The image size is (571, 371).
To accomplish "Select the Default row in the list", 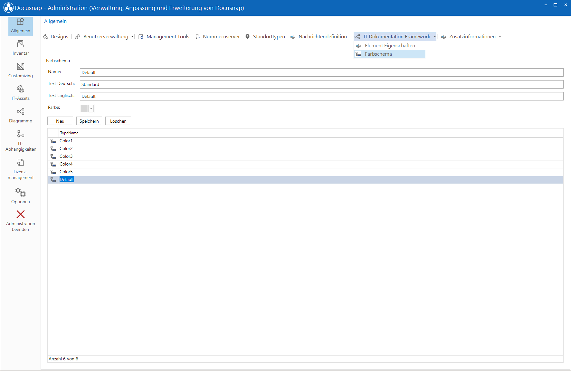I will [x=305, y=180].
